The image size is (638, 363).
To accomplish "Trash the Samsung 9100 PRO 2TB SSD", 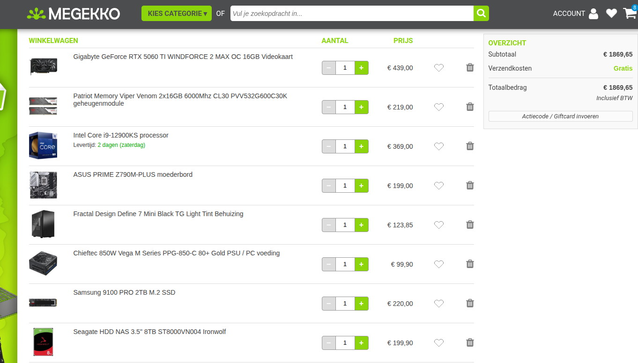I will point(470,304).
